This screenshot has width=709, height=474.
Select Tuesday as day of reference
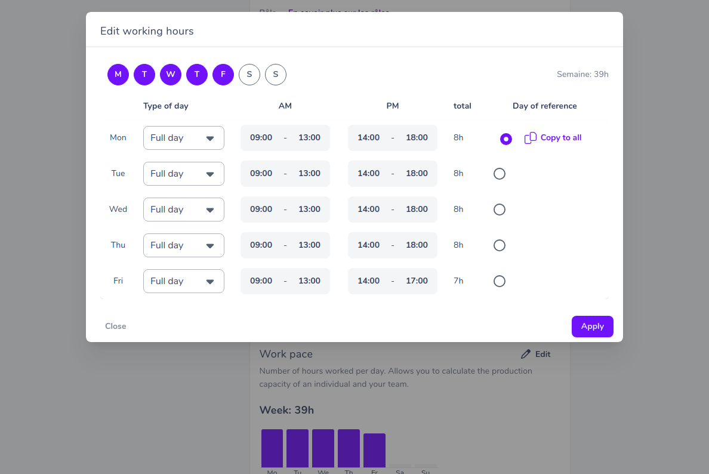(x=499, y=174)
